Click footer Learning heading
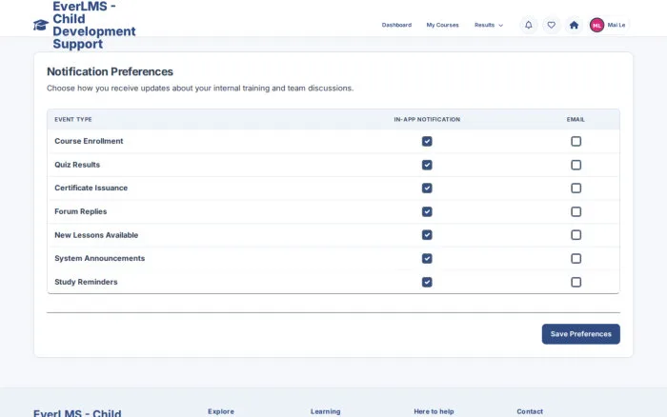 (326, 411)
